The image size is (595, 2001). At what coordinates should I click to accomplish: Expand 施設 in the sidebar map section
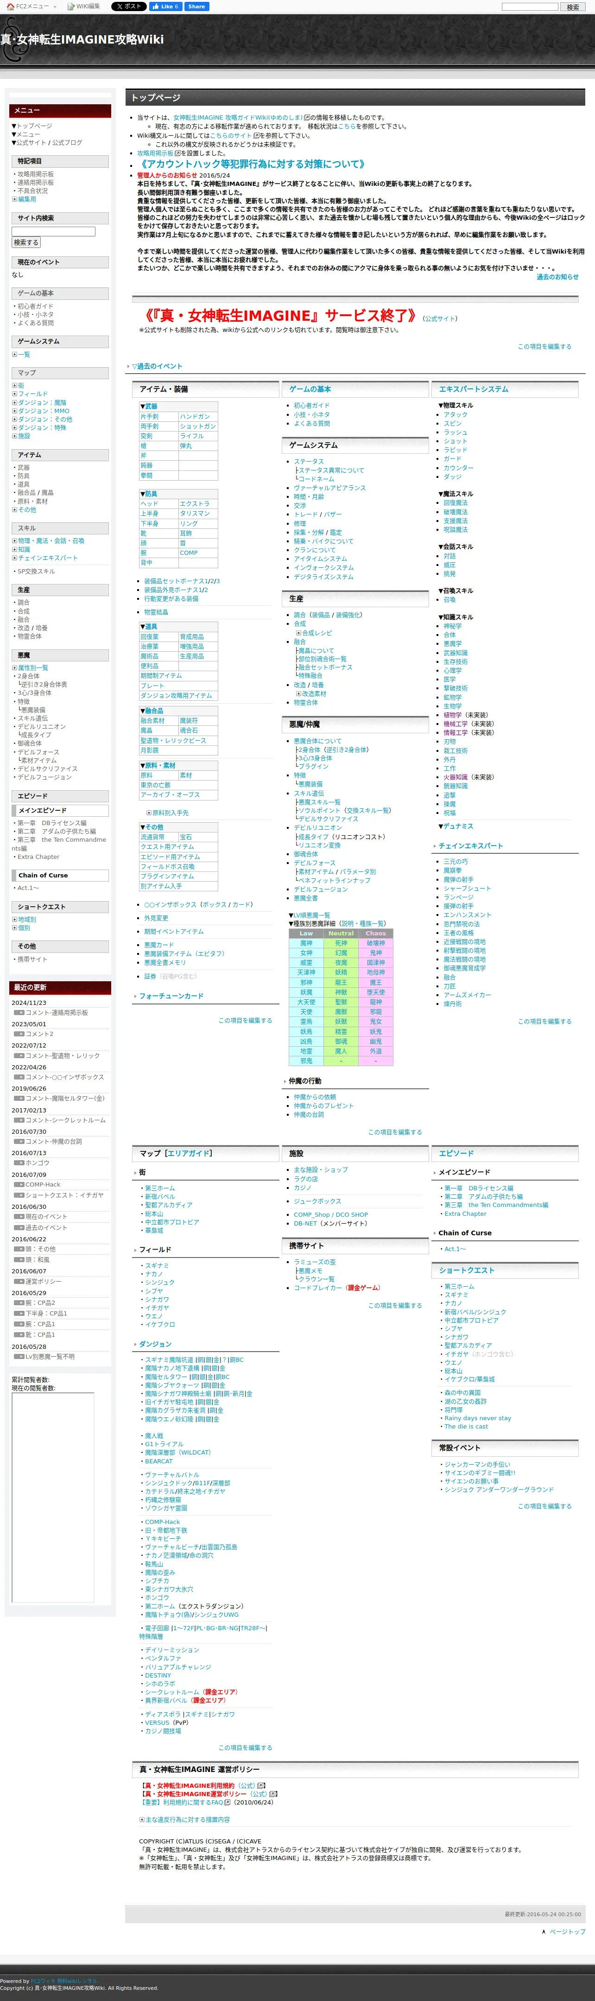pyautogui.click(x=14, y=436)
